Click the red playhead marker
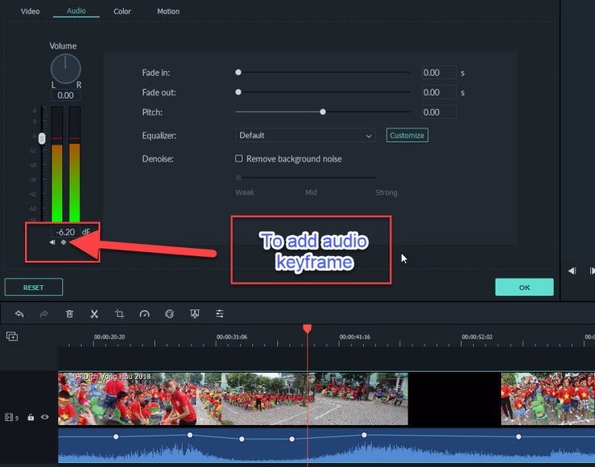 307,329
